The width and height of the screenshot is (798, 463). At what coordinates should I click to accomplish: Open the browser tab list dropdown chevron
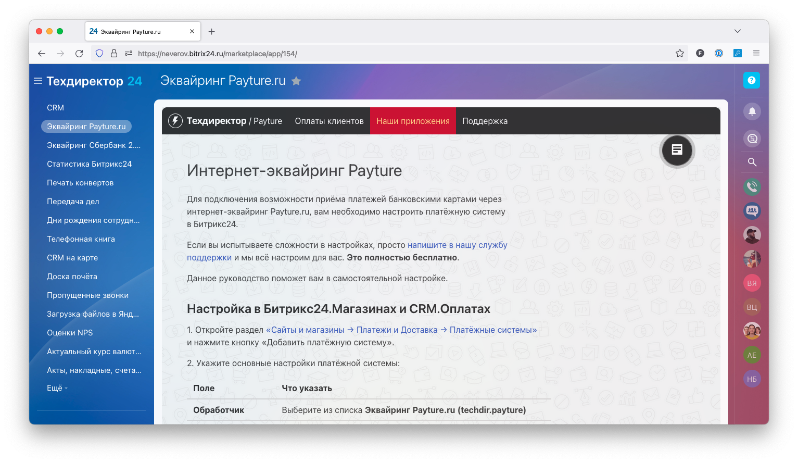(737, 31)
